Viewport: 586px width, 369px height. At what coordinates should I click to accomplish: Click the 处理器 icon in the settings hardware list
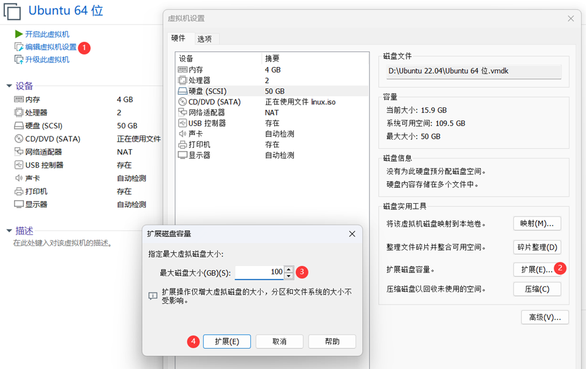point(183,80)
